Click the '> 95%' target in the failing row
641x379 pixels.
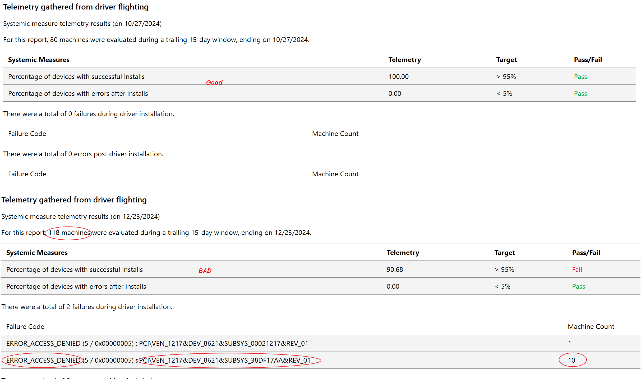(x=504, y=269)
